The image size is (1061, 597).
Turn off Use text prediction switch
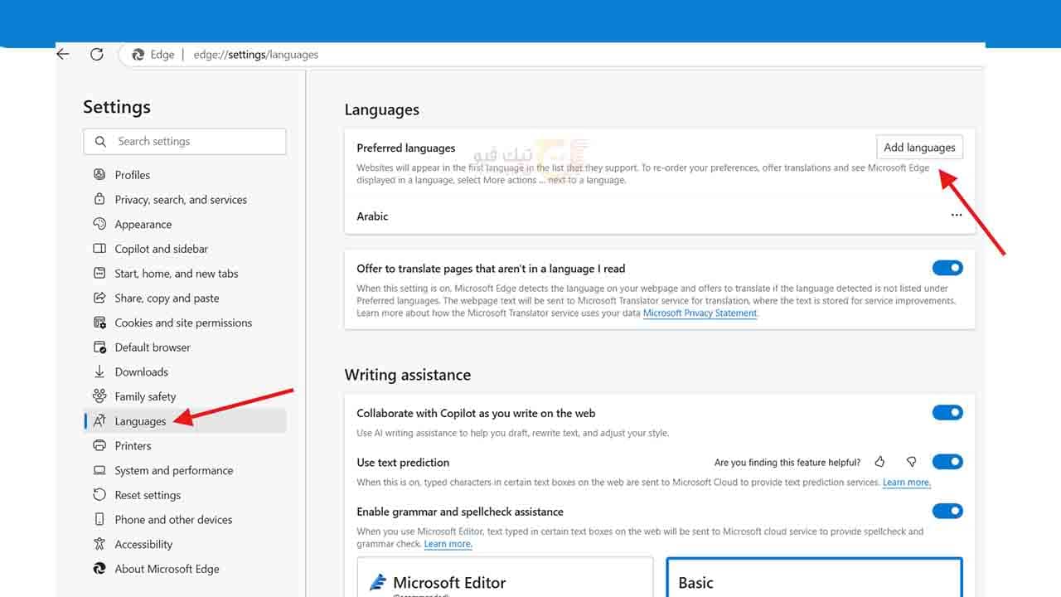[947, 462]
